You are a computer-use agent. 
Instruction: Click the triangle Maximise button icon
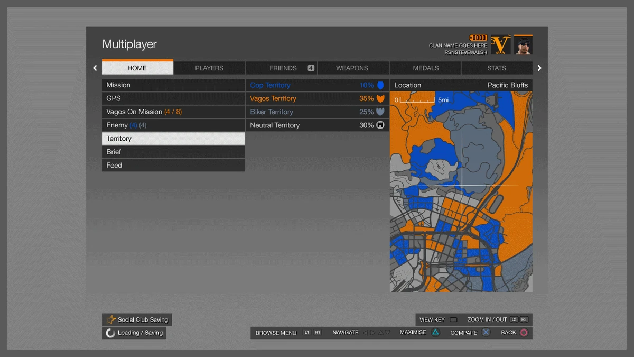pos(436,332)
